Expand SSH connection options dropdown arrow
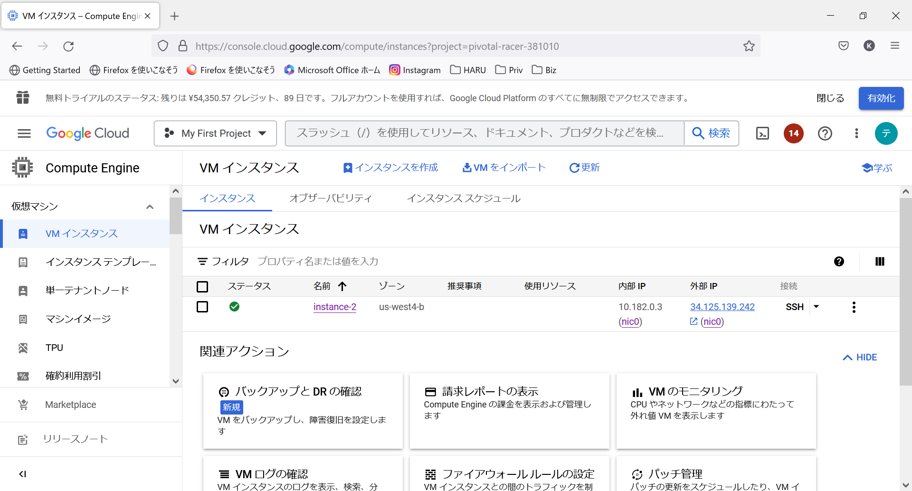Viewport: 912px width, 491px height. [816, 307]
